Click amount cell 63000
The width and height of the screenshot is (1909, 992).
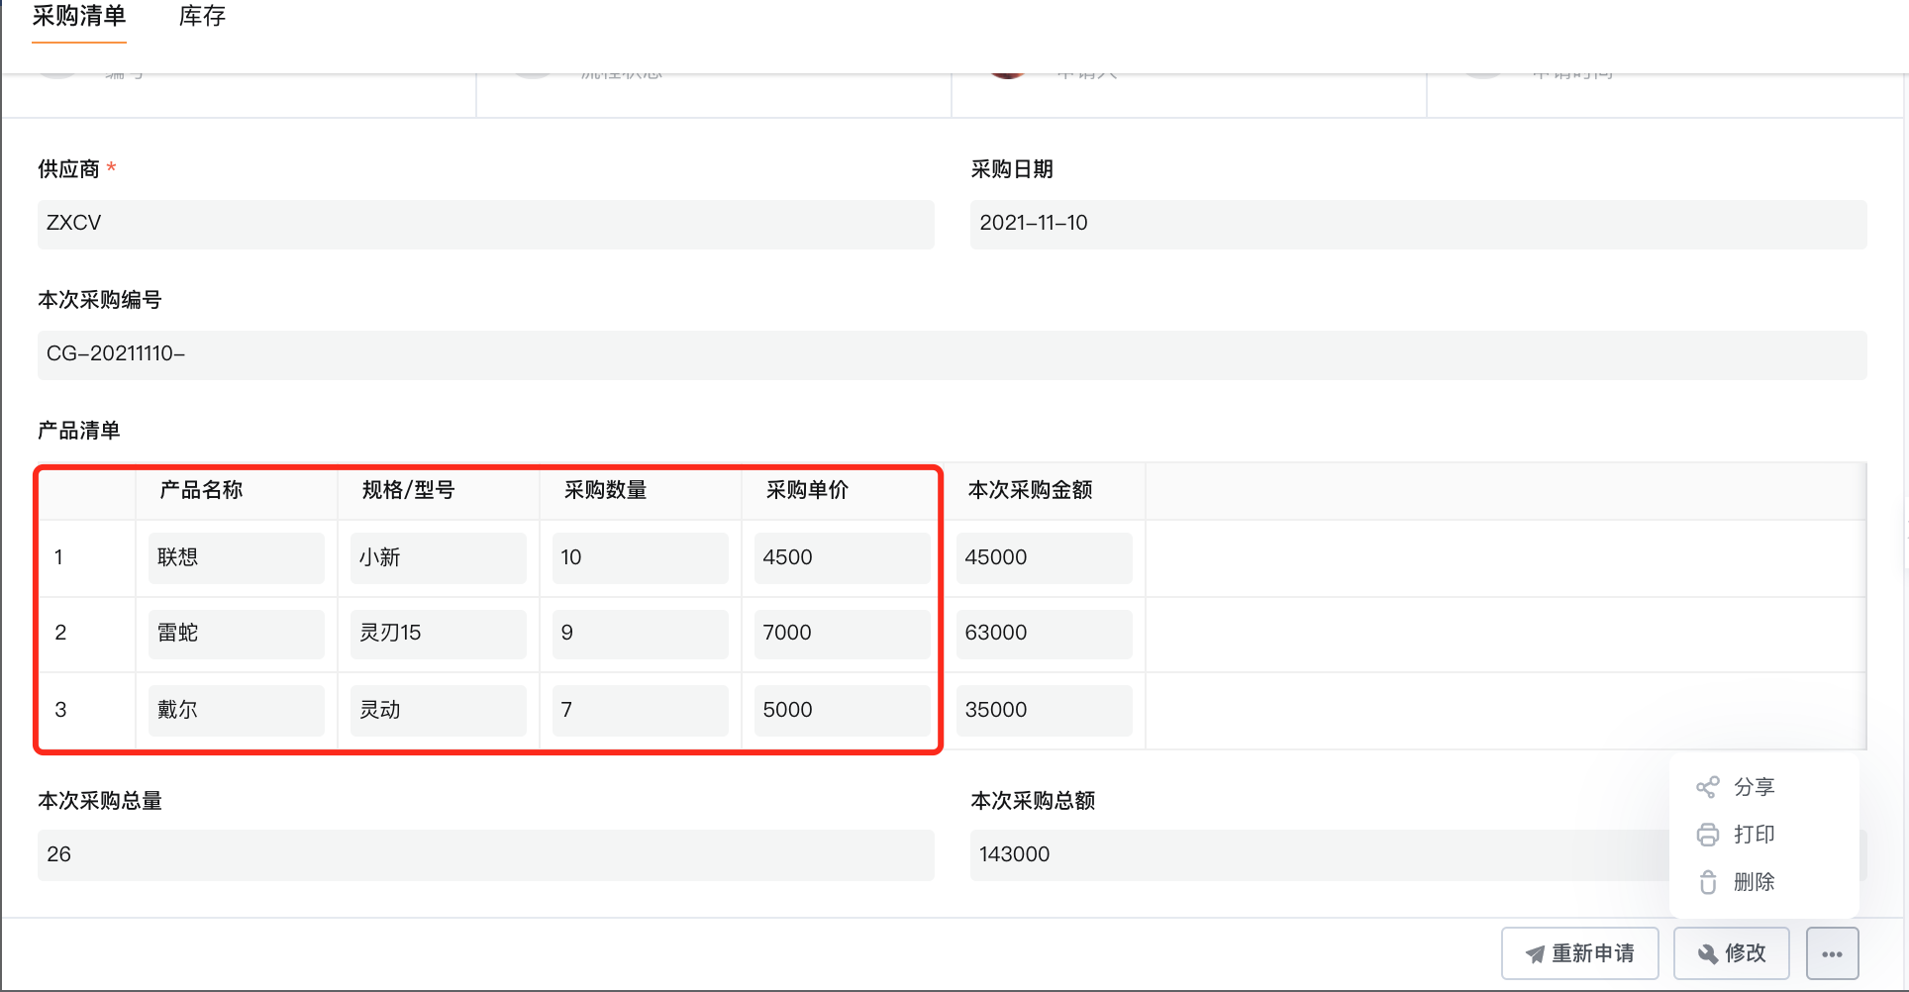coord(1044,634)
